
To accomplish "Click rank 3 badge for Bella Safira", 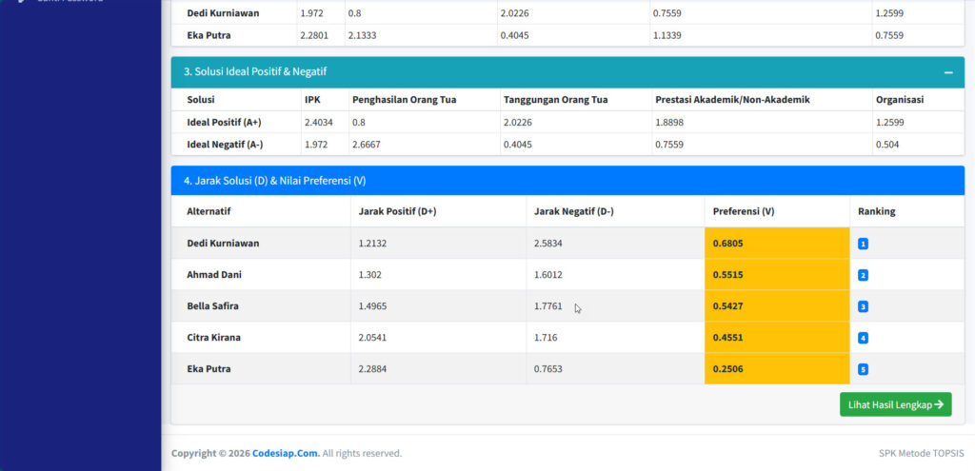I will (863, 306).
